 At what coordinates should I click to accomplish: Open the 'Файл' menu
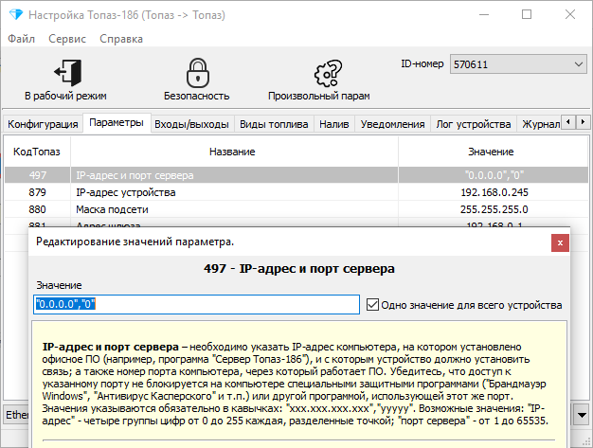pos(21,39)
